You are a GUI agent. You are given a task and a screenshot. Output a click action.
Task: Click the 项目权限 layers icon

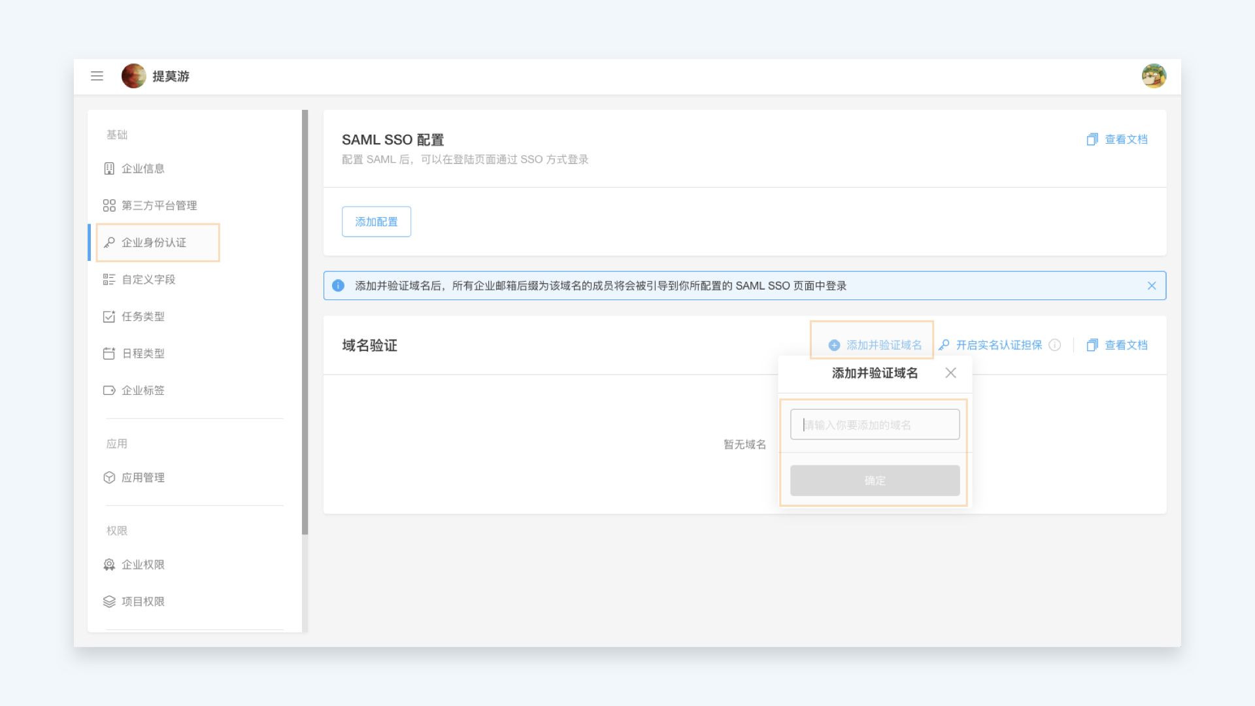click(x=109, y=601)
